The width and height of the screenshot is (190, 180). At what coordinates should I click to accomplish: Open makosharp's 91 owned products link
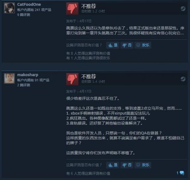(33, 80)
